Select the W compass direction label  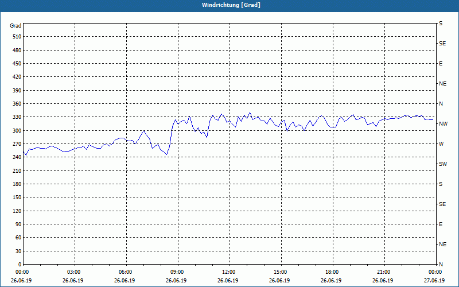[x=441, y=144]
